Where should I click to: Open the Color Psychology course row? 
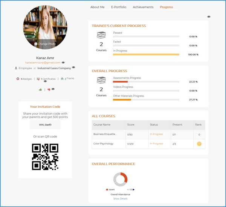point(148,144)
